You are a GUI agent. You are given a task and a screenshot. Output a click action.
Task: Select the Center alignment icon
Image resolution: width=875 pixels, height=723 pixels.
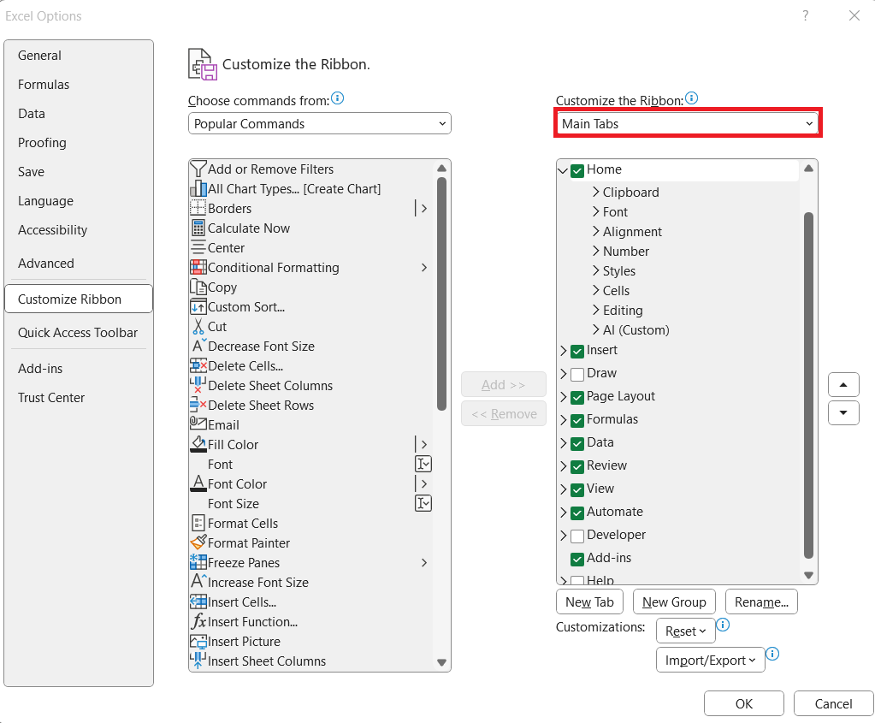[198, 247]
